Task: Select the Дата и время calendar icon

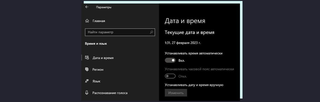Action: click(x=87, y=58)
